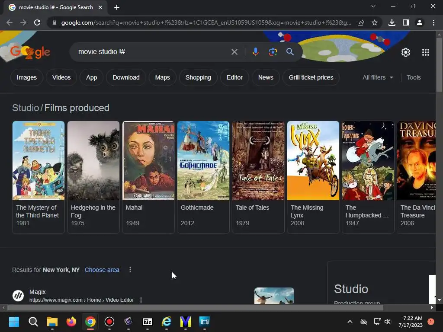Click the Studio breadcrumb heading link
Screen dimensions: 443x332
coord(26,108)
